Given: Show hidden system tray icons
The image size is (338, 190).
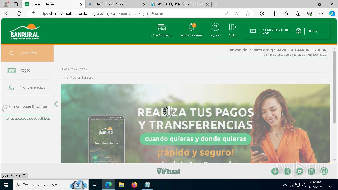Looking at the screenshot, I should [285, 185].
